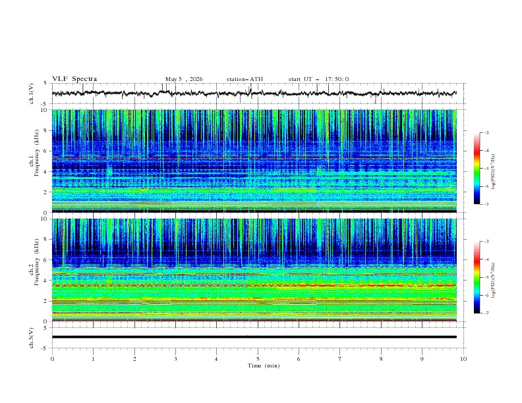Click the 2 minute tick on time axis
522x403 pixels.
tap(134, 359)
